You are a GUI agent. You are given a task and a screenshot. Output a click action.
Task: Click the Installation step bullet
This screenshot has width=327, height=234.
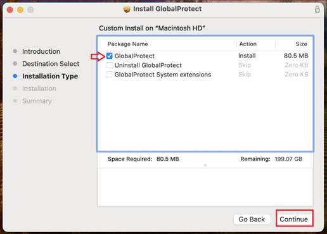[15, 89]
